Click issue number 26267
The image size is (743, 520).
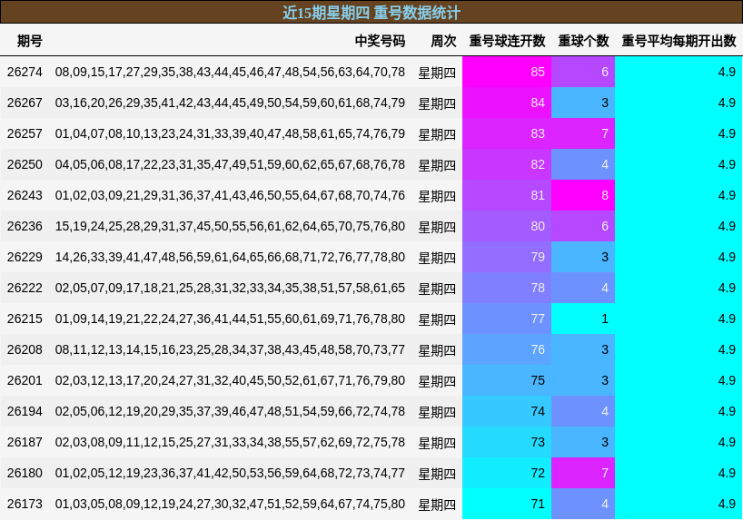tap(25, 103)
